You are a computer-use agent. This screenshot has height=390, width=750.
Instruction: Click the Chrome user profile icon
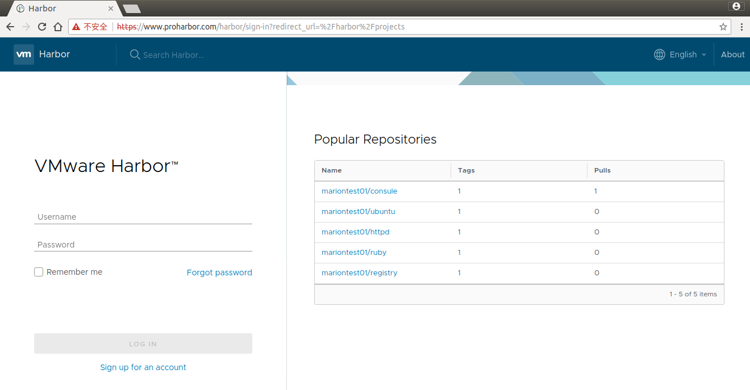[x=736, y=6]
